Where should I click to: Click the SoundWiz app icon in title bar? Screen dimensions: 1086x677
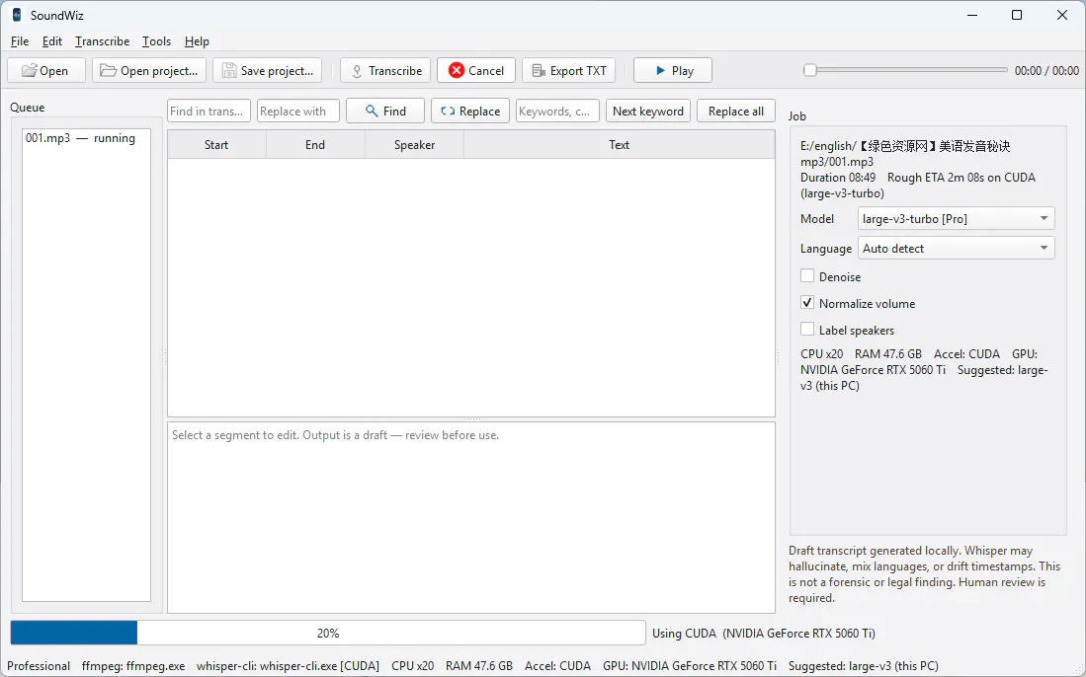17,15
